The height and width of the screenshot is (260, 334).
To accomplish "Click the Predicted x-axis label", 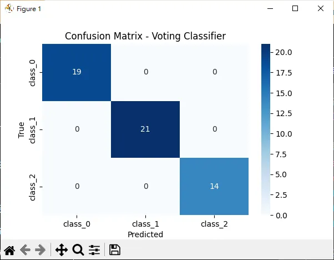I will point(145,234).
